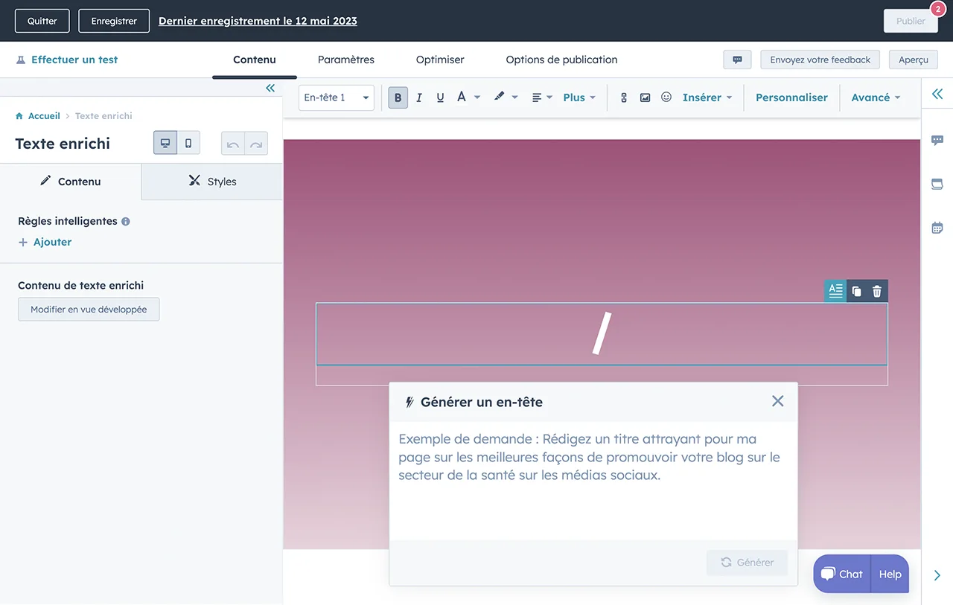Viewport: 953px width, 605px height.
Task: Insert an image from the toolbar
Action: coord(645,97)
